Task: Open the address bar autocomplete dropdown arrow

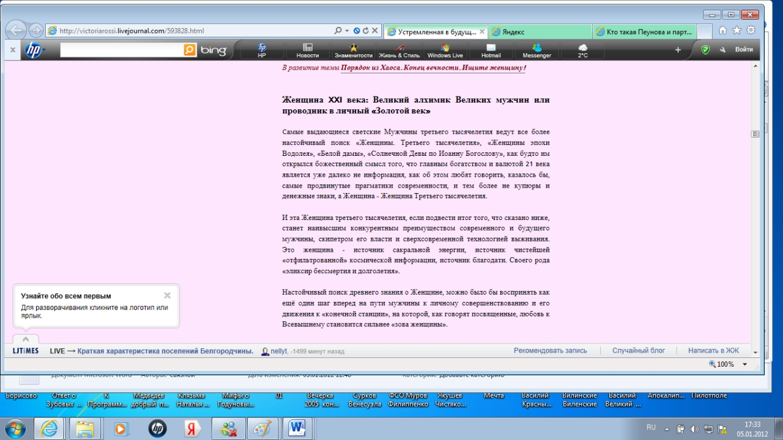Action: 347,31
